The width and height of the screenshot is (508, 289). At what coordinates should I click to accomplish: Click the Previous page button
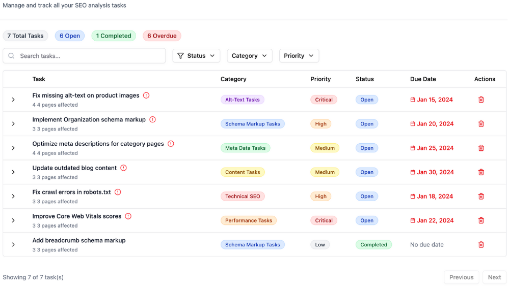coord(461,277)
